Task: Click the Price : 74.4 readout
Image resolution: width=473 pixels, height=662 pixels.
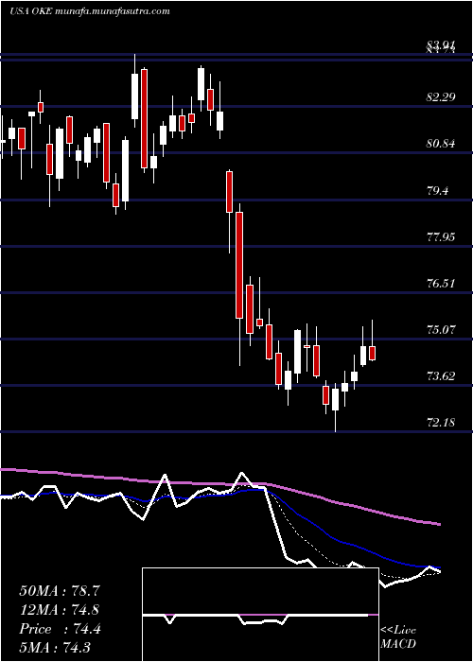Action: 60,629
